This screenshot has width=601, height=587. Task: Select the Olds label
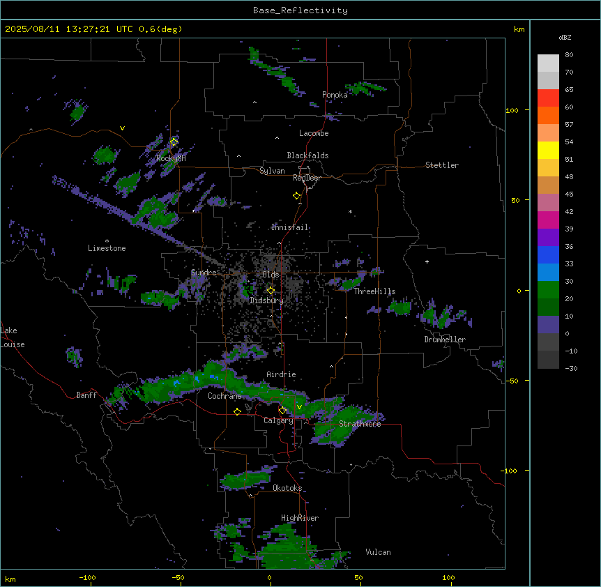pyautogui.click(x=271, y=275)
